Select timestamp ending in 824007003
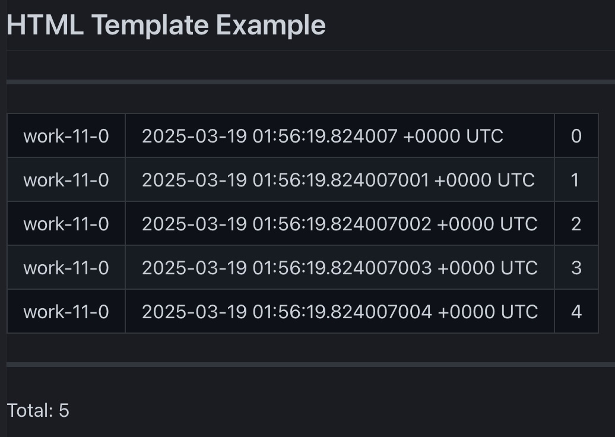Screen dimensions: 615x437 340,268
